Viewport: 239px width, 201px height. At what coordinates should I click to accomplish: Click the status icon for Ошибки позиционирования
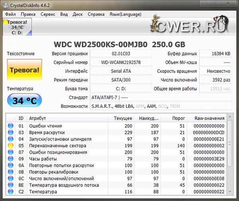pyautogui.click(x=10, y=152)
